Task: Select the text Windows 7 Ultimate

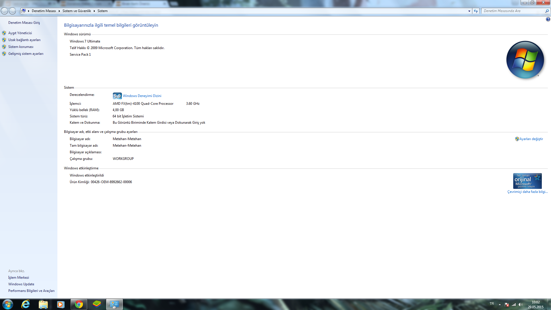Action: pos(85,41)
